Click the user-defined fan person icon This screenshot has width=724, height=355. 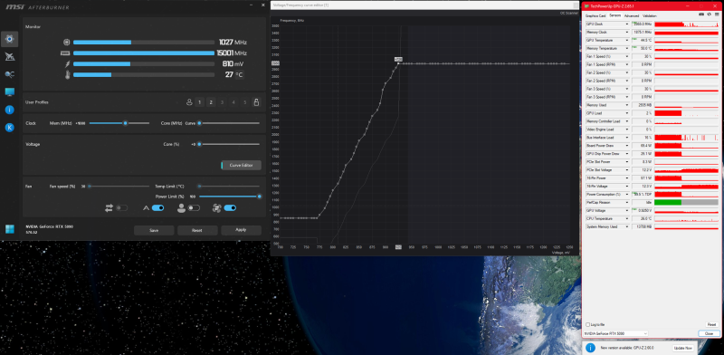pyautogui.click(x=182, y=208)
